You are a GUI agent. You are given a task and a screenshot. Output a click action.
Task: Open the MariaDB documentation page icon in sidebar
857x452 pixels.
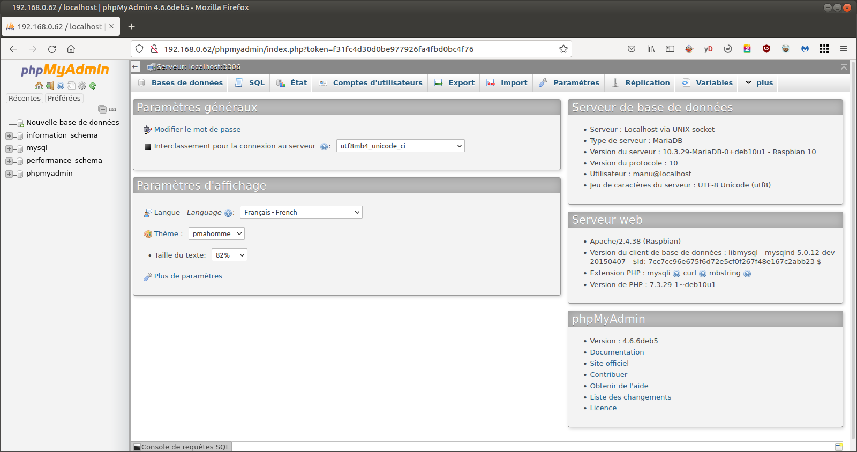[71, 86]
